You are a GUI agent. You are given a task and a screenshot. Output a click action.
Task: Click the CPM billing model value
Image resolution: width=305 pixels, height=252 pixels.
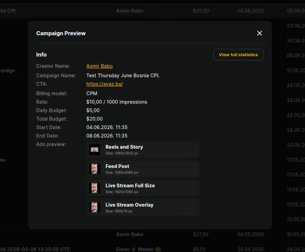92,93
